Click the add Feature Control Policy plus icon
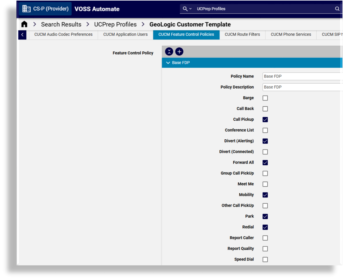 coord(179,52)
